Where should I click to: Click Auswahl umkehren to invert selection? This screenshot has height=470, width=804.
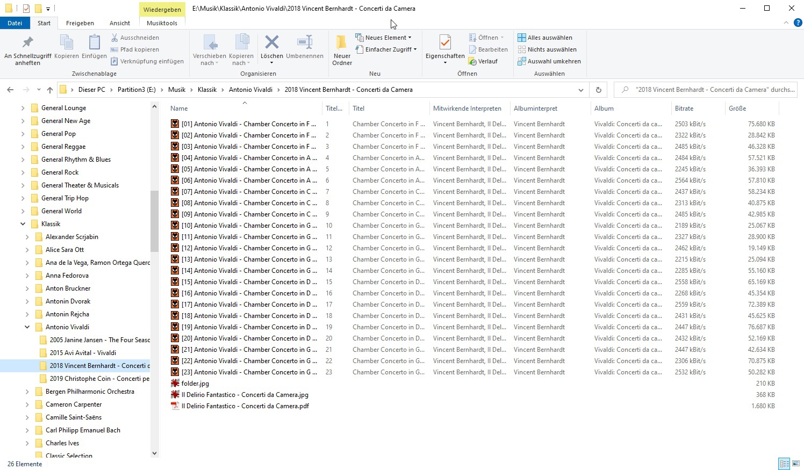pyautogui.click(x=549, y=61)
